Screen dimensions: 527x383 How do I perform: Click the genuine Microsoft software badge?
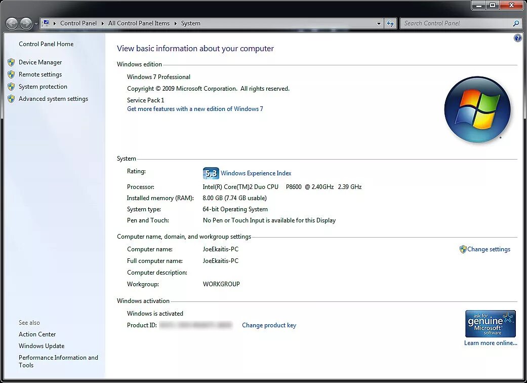point(491,324)
